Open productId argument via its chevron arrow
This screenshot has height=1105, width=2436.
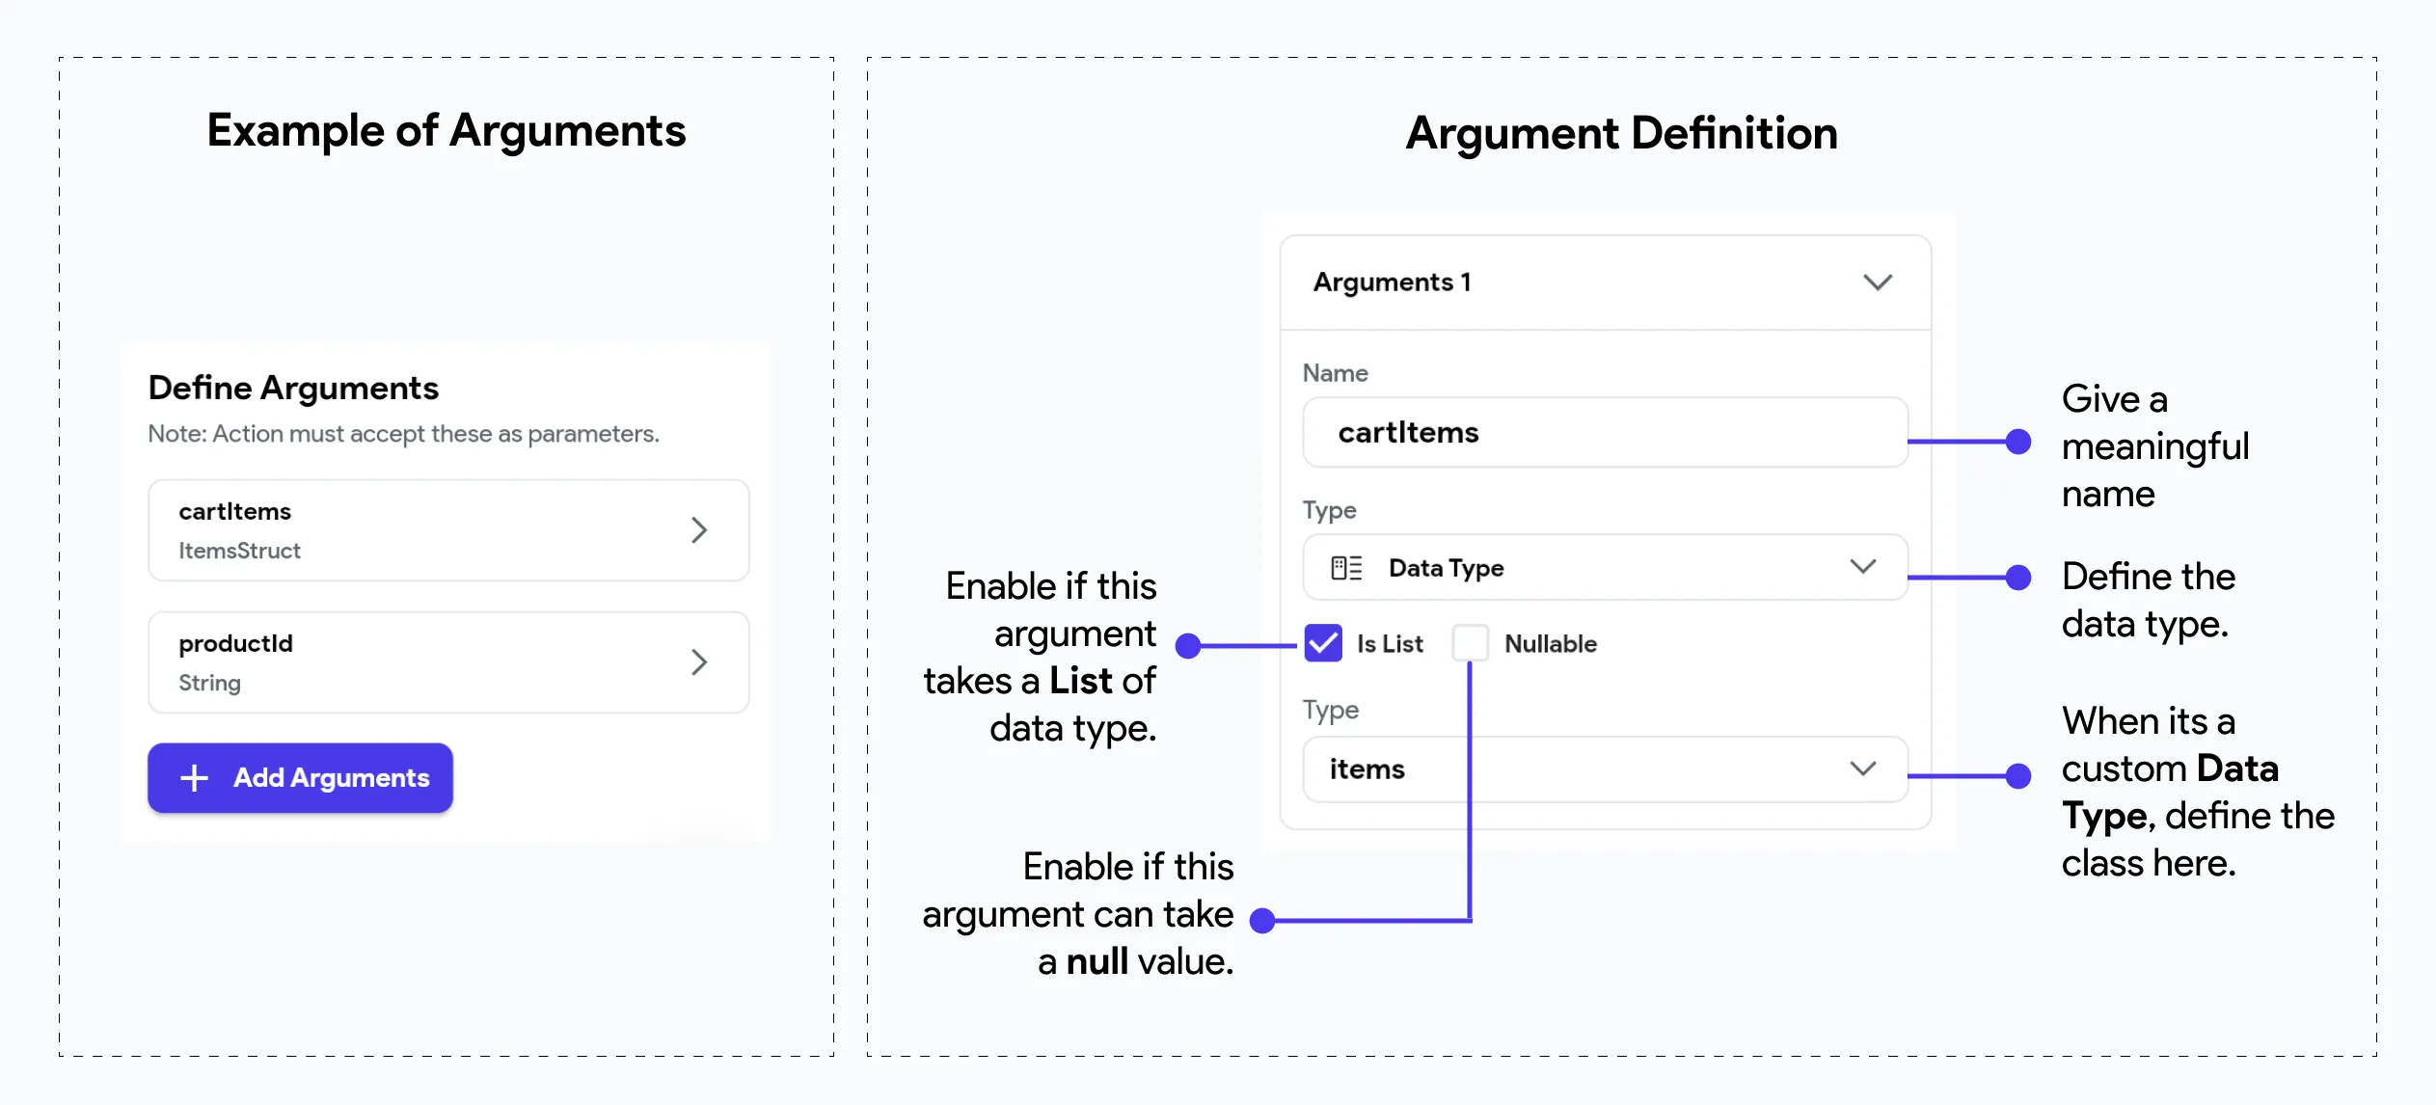(699, 661)
